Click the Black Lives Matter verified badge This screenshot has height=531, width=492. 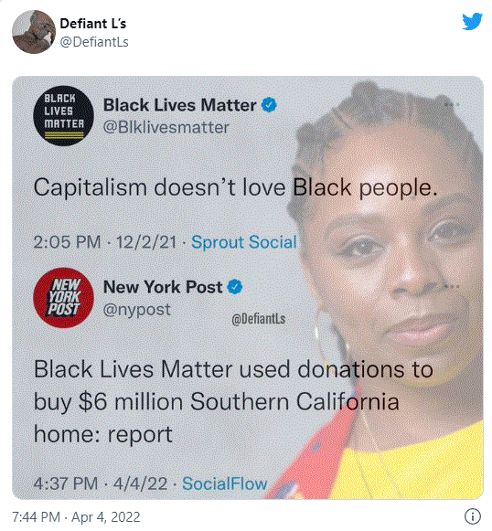click(x=269, y=104)
